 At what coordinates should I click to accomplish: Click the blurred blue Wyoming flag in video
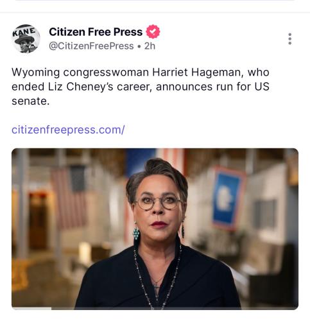coord(228,198)
